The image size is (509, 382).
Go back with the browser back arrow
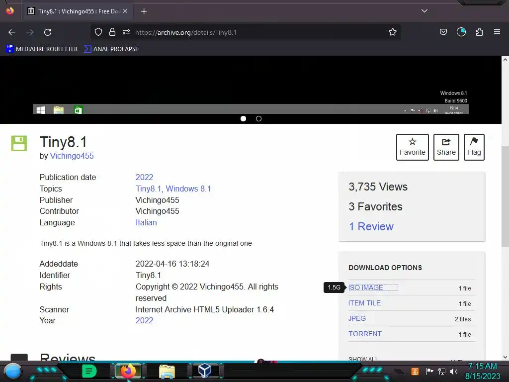[12, 32]
